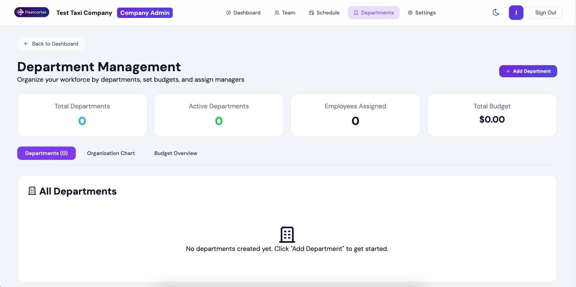Click the Sign Out button

(x=545, y=13)
